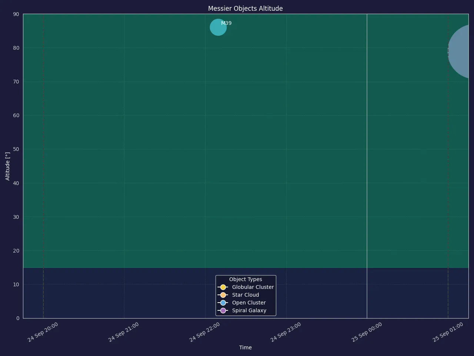Select the Star Cloud legend label

coord(246,295)
